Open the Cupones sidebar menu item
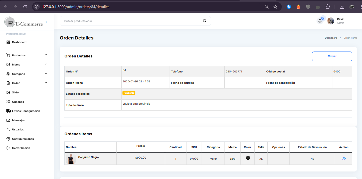The image size is (362, 179). tap(18, 102)
